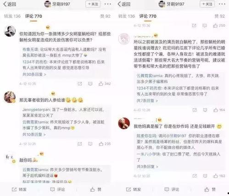Follow 牙刷9197 using left +关注 button
Image resolution: width=229 pixels, height=196 pixels.
pyautogui.click(x=93, y=4)
